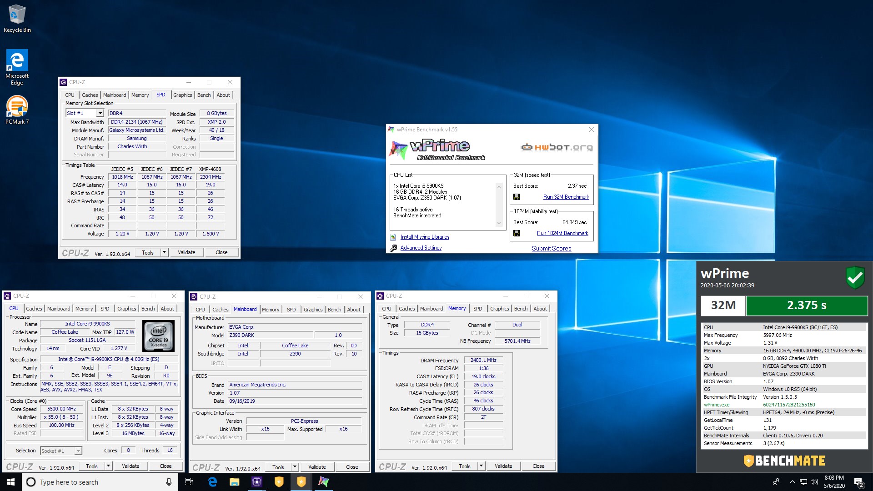Click the second BenchMate shield taskbar icon

coord(301,482)
